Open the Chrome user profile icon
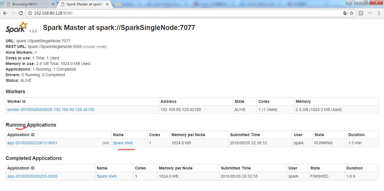This screenshot has height=191, width=384. [x=349, y=2]
